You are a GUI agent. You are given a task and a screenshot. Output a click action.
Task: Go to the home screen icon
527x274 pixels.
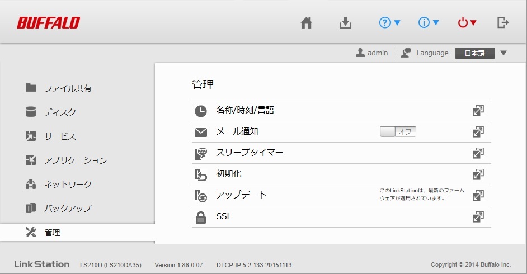pos(306,23)
